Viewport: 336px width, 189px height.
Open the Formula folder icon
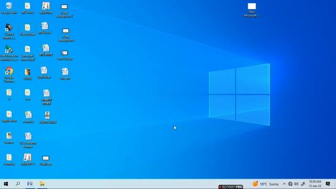[x=9, y=160]
